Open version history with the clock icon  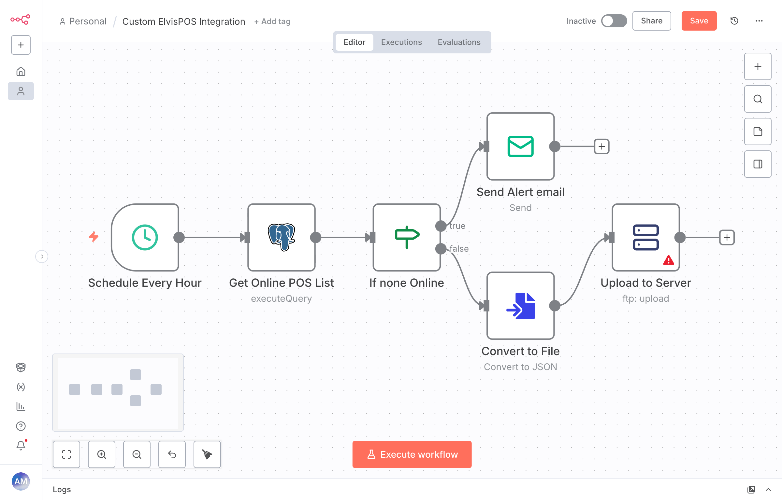(734, 21)
